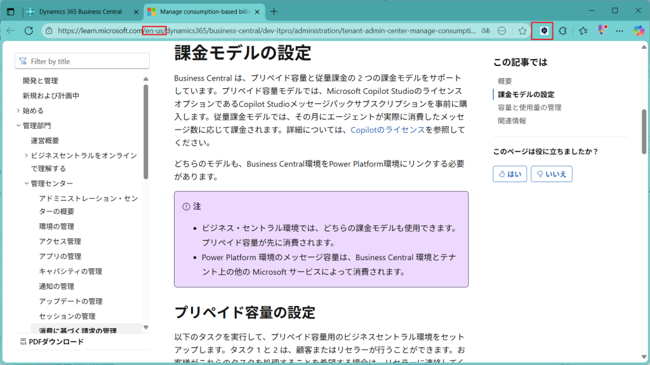Click the sidebar tree scrollbar thumb
Image resolution: width=650 pixels, height=365 pixels.
146,132
